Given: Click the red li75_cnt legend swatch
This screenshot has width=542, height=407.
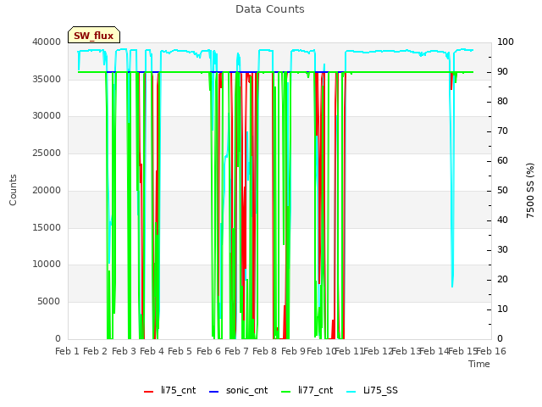Looking at the screenshot, I should point(149,392).
